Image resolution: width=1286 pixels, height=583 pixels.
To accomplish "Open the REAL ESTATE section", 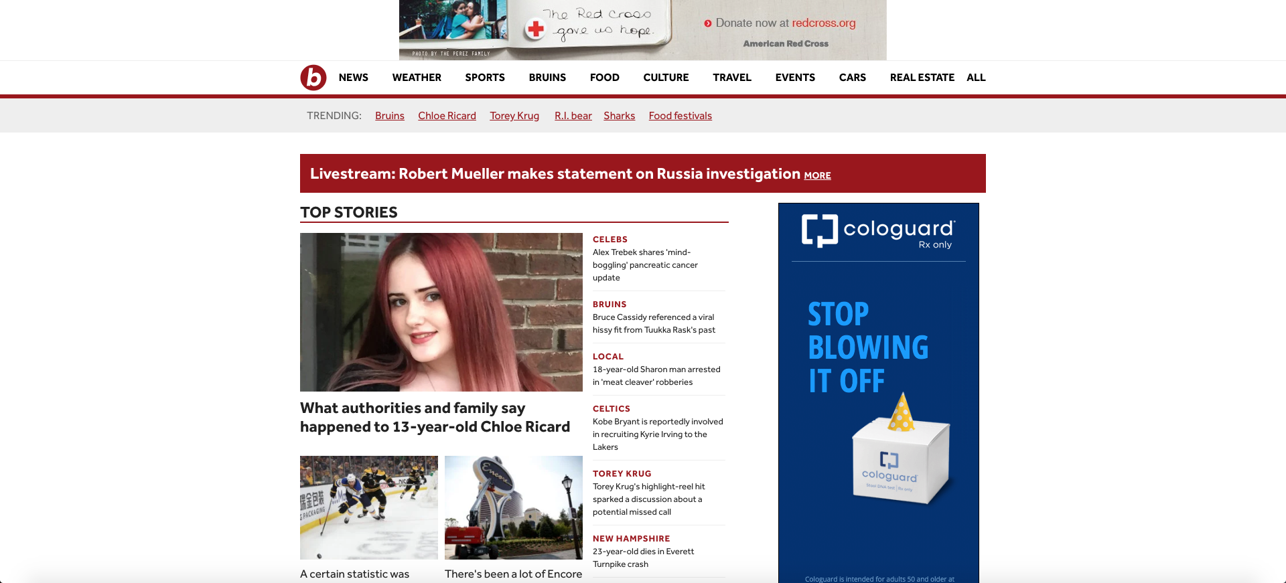I will pyautogui.click(x=922, y=78).
